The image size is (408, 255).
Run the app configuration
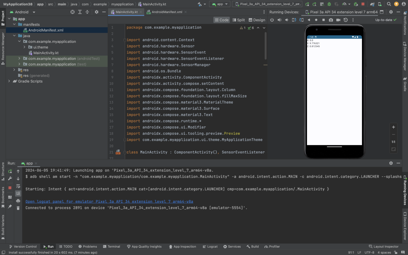pos(307,4)
